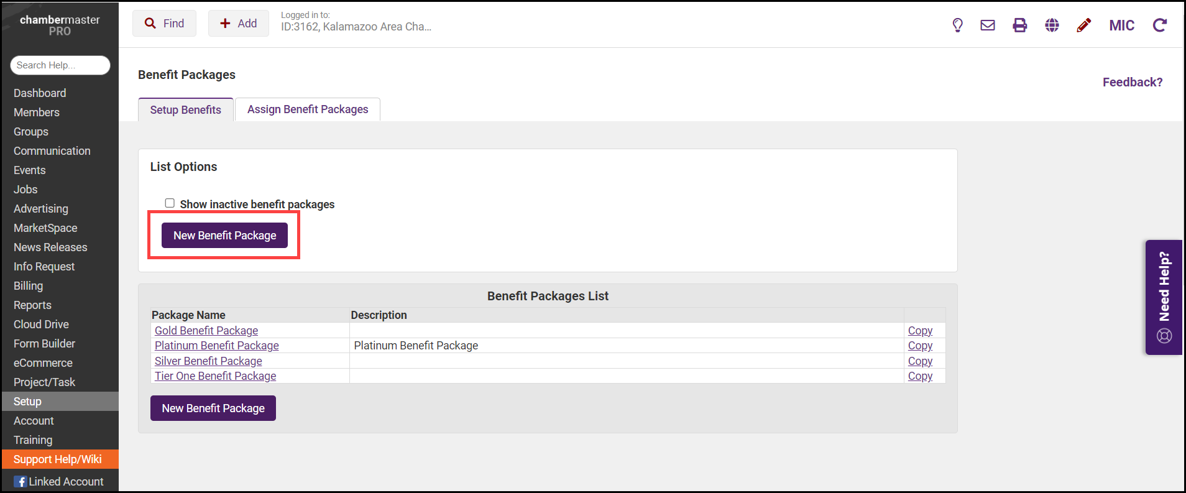The width and height of the screenshot is (1186, 493).
Task: Open Members in the sidebar
Action: [37, 113]
